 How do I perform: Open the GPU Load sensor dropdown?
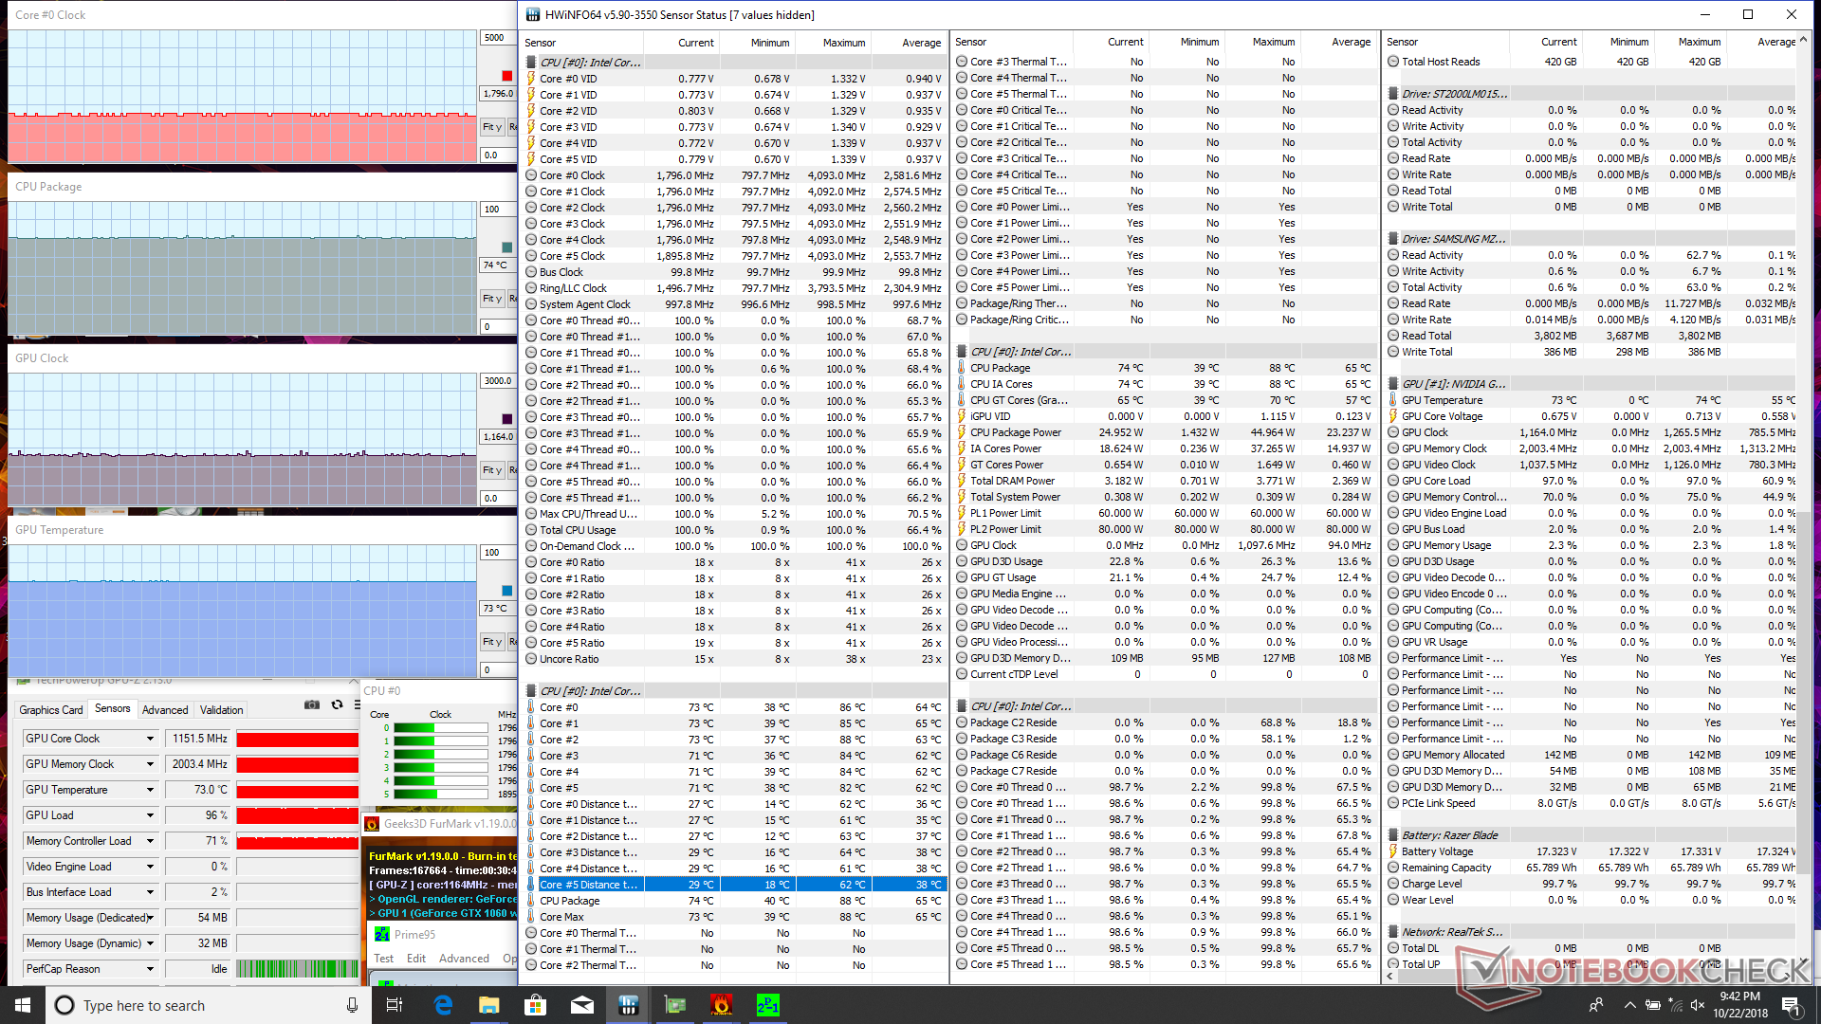pos(150,815)
